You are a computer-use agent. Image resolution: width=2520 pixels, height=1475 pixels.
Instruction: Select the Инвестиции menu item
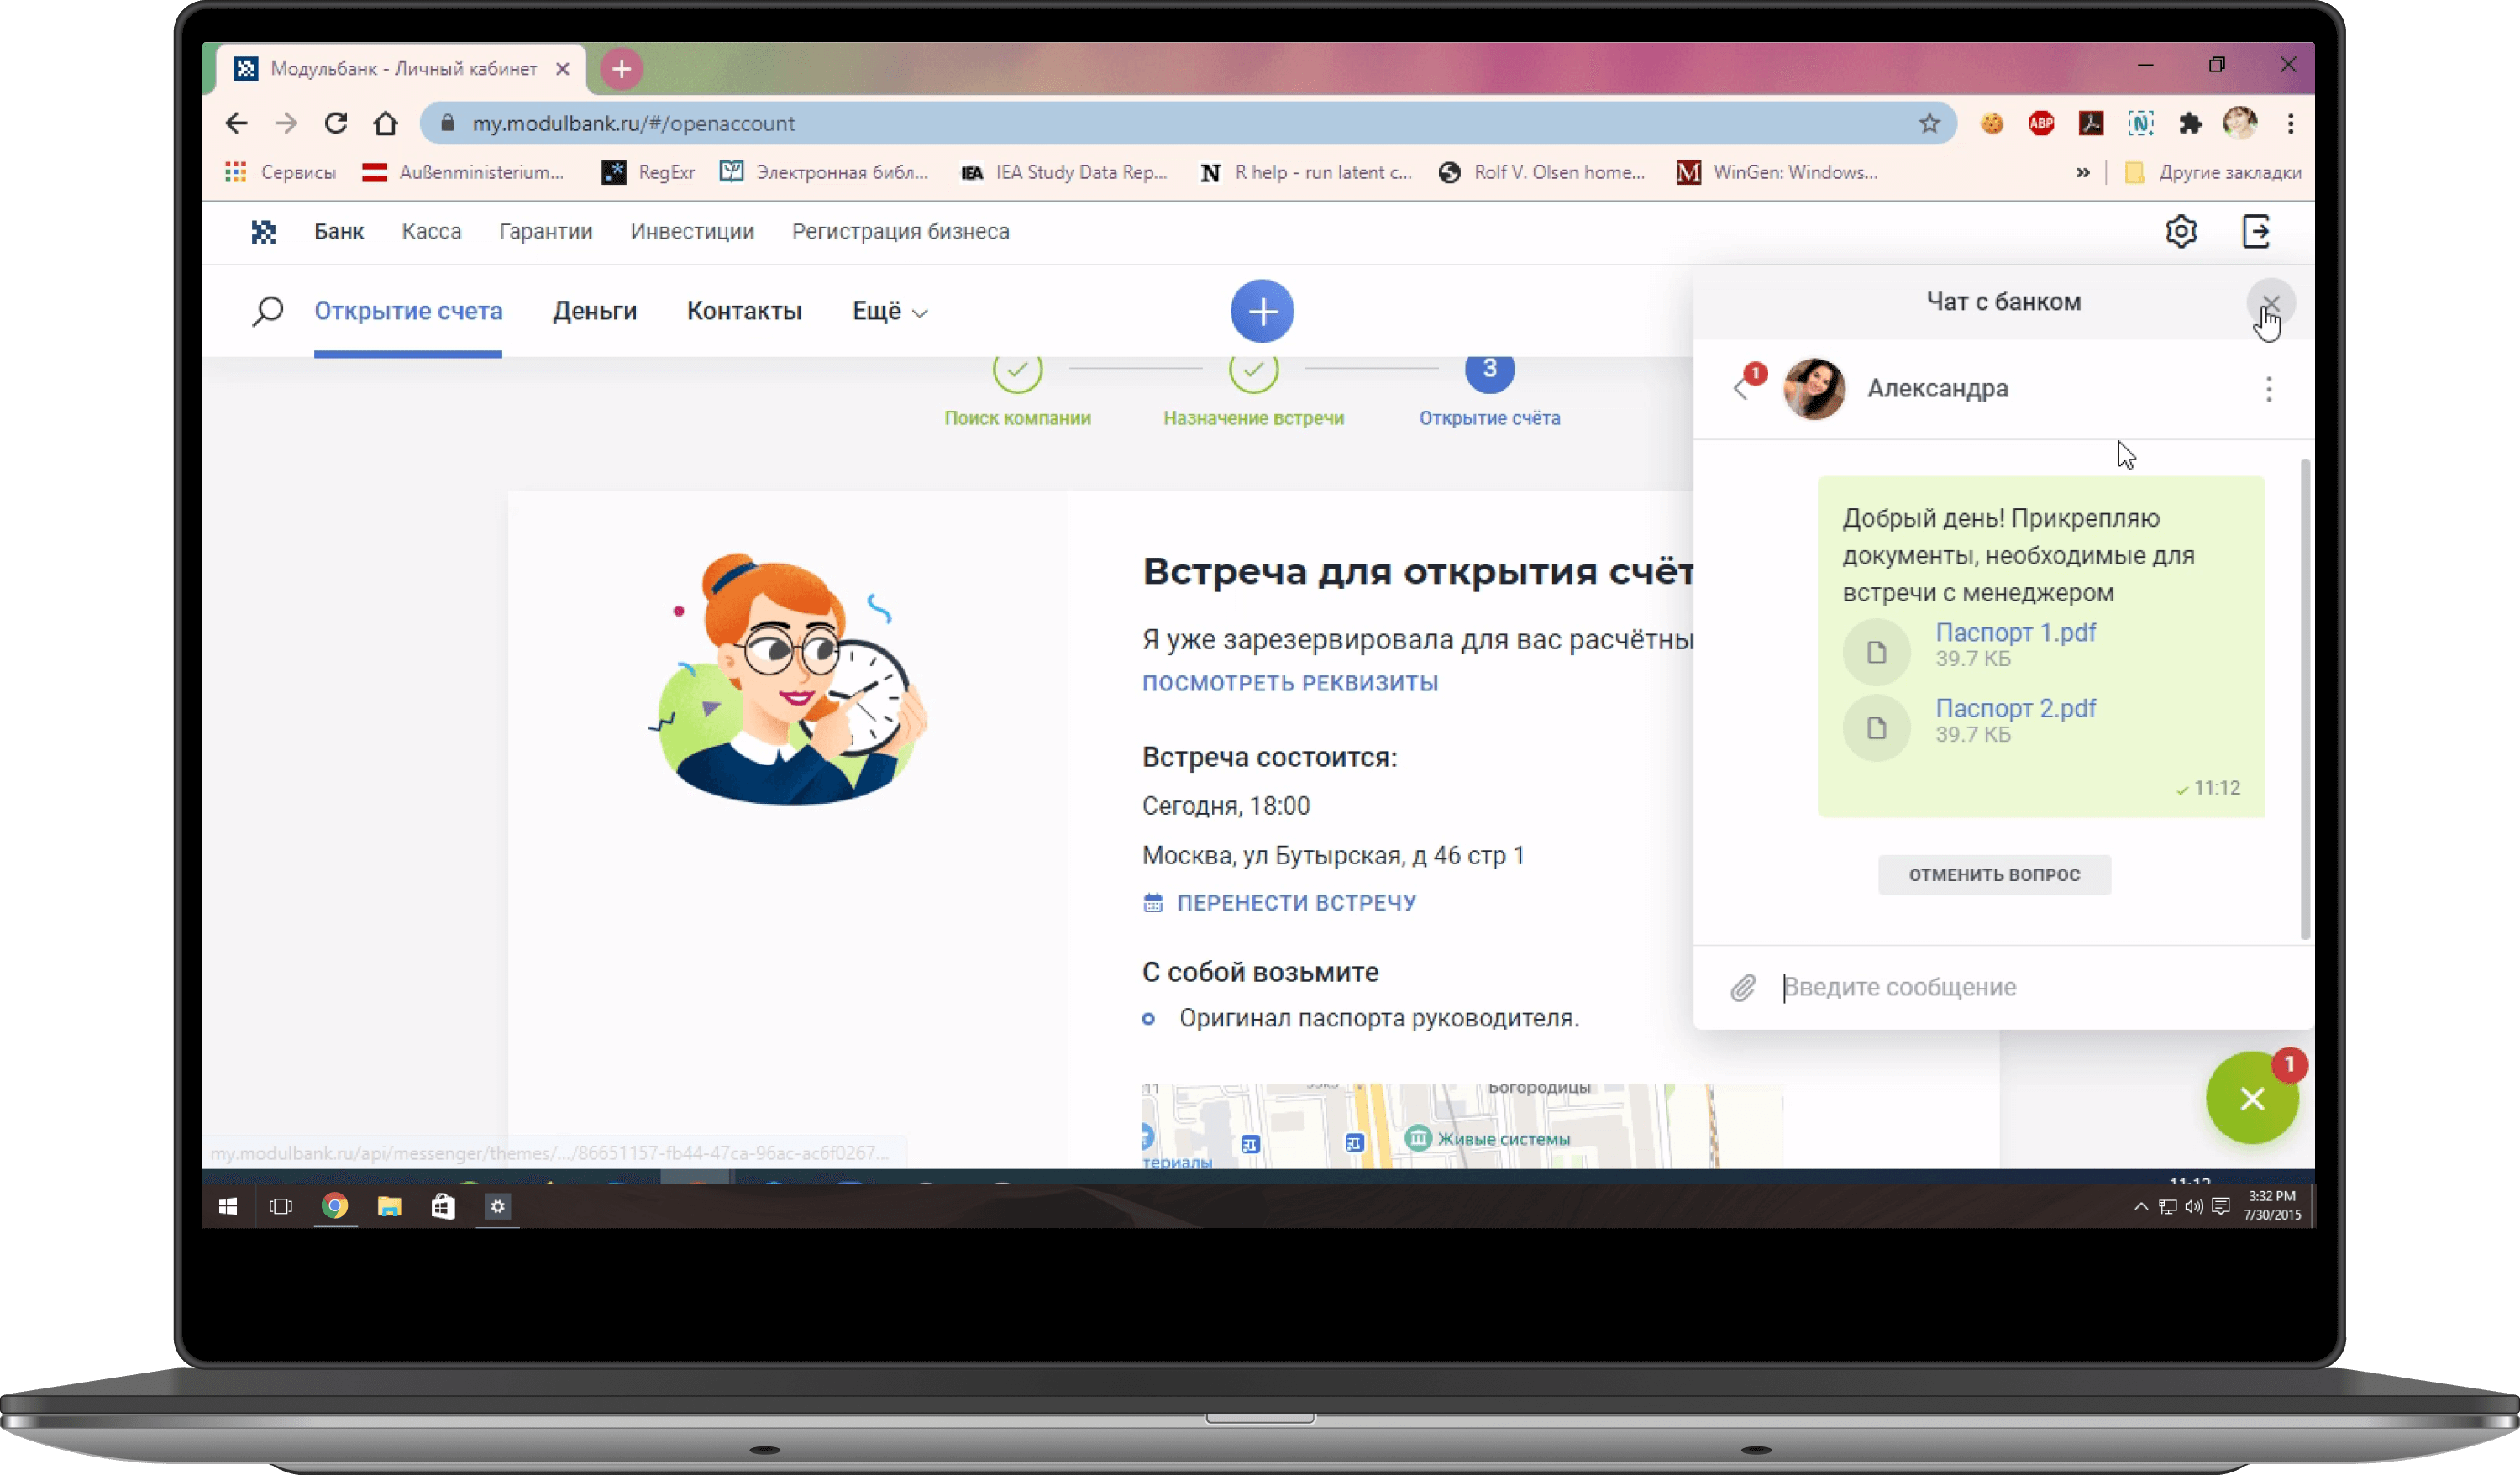[692, 231]
